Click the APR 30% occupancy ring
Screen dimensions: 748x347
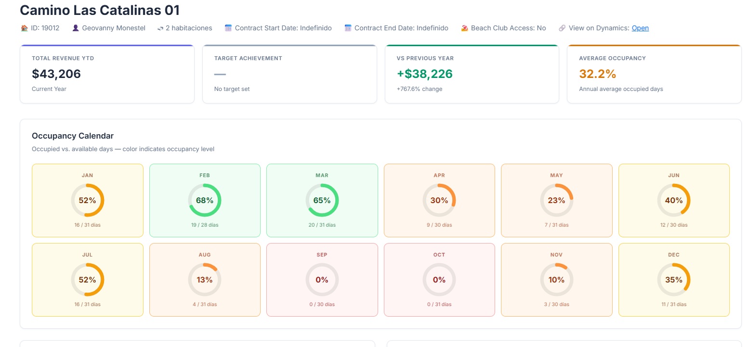pyautogui.click(x=439, y=200)
